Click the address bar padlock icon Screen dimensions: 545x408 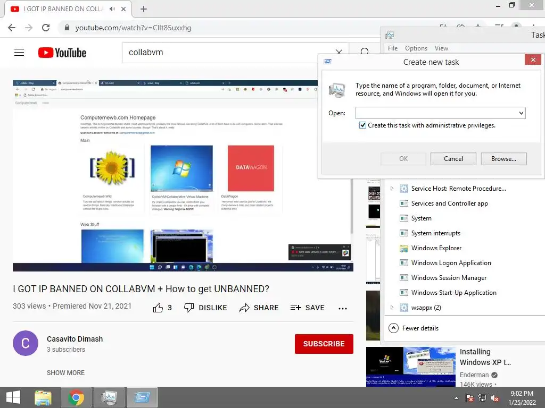click(x=67, y=28)
